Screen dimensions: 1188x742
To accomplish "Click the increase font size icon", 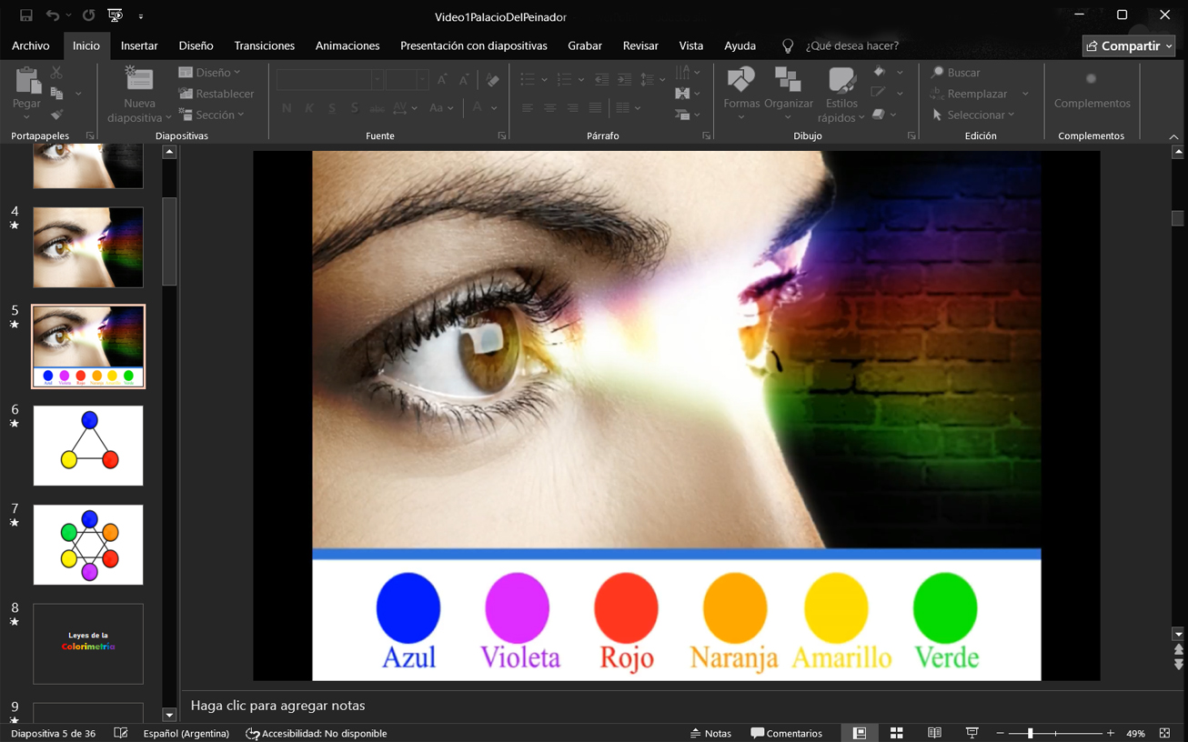I will (x=442, y=80).
